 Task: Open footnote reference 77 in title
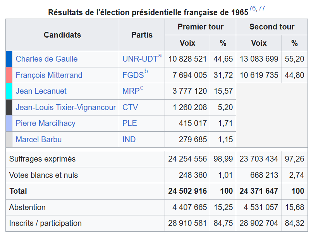[x=262, y=9]
